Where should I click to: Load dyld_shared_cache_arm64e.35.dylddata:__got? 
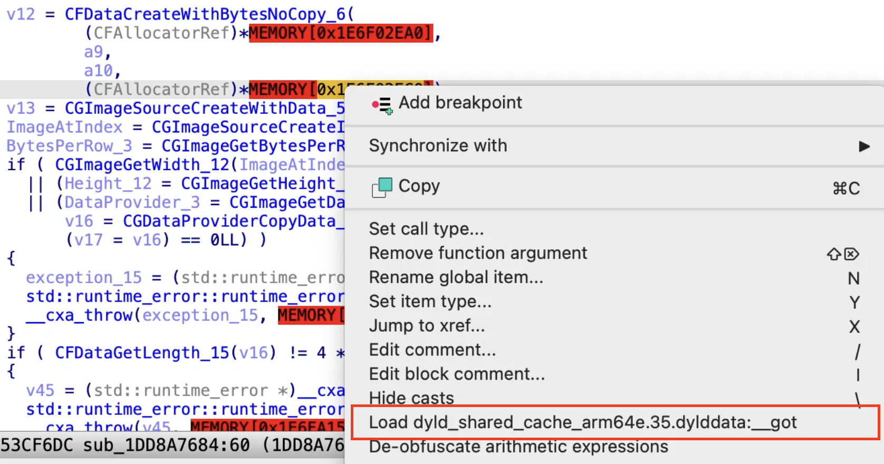click(x=582, y=422)
